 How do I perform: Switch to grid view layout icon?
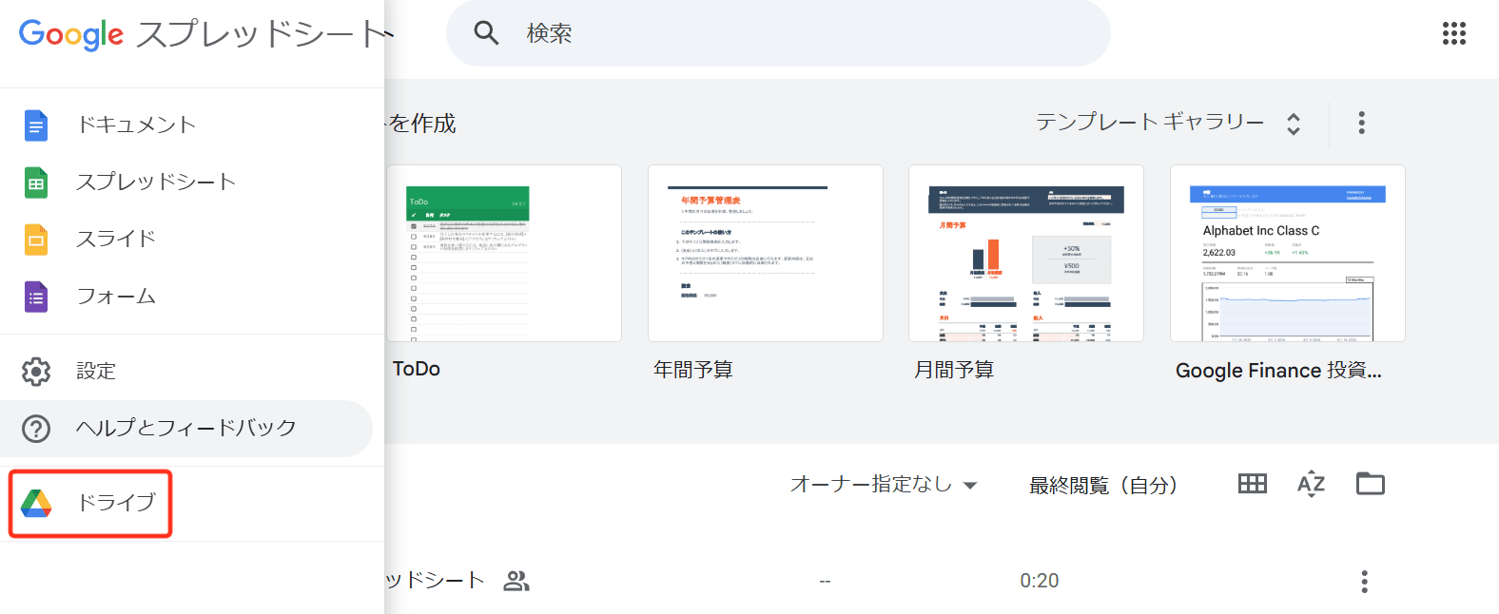[x=1252, y=484]
